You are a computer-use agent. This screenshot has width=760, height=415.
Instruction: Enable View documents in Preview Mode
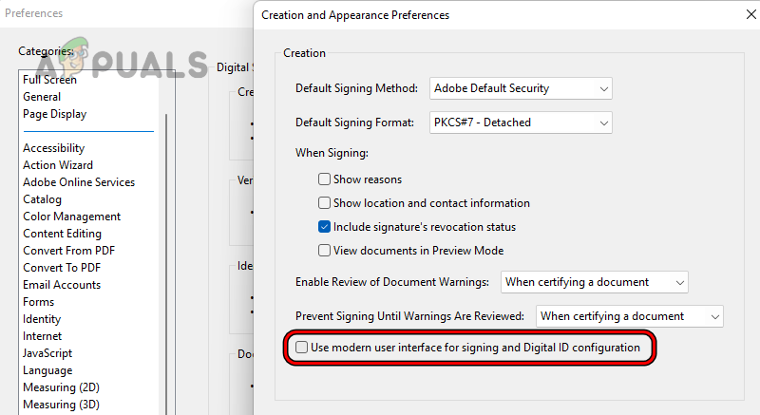point(324,251)
